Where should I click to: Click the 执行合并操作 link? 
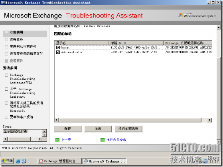point(116,140)
